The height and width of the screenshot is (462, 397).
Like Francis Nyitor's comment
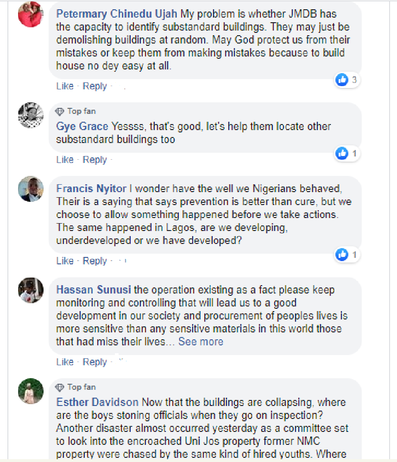(x=65, y=261)
